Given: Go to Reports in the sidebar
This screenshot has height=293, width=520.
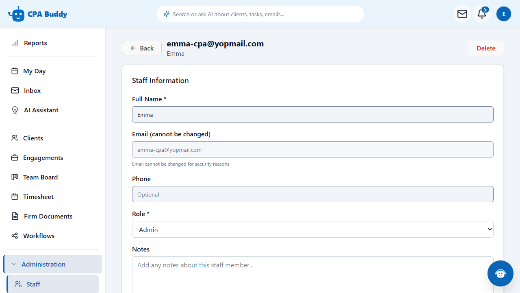Looking at the screenshot, I should 52,43.
